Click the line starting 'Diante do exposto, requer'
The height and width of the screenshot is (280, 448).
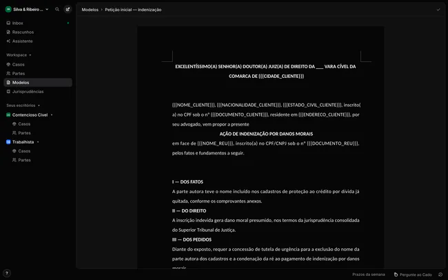[x=266, y=249]
